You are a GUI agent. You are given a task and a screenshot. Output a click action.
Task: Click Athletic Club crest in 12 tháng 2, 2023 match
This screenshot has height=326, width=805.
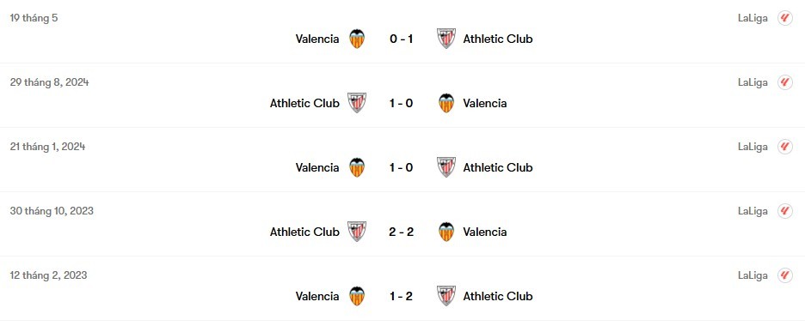[x=446, y=296]
